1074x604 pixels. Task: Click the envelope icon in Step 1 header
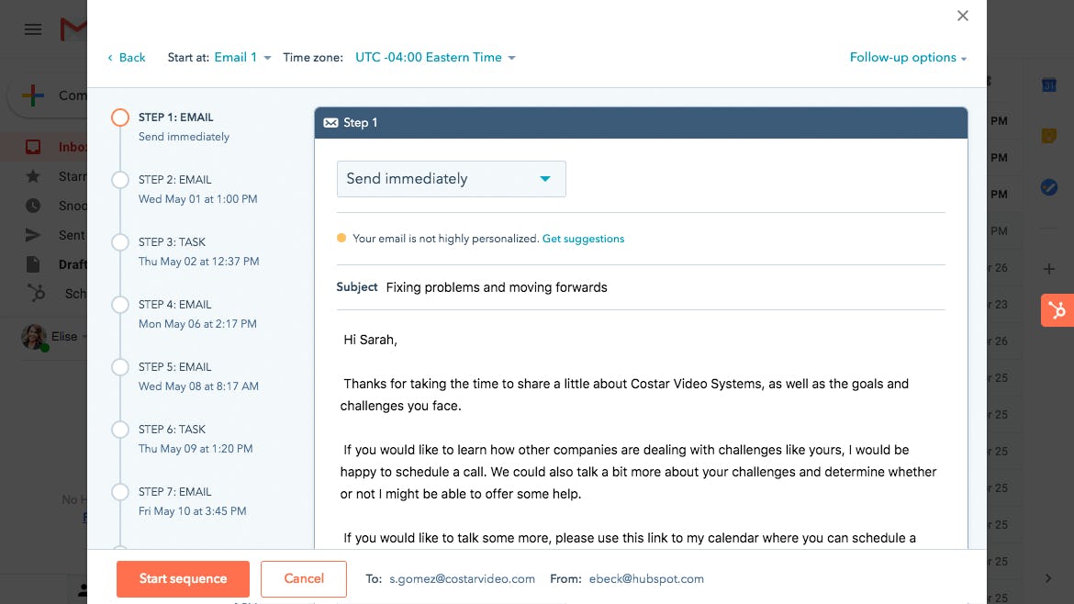click(x=330, y=123)
